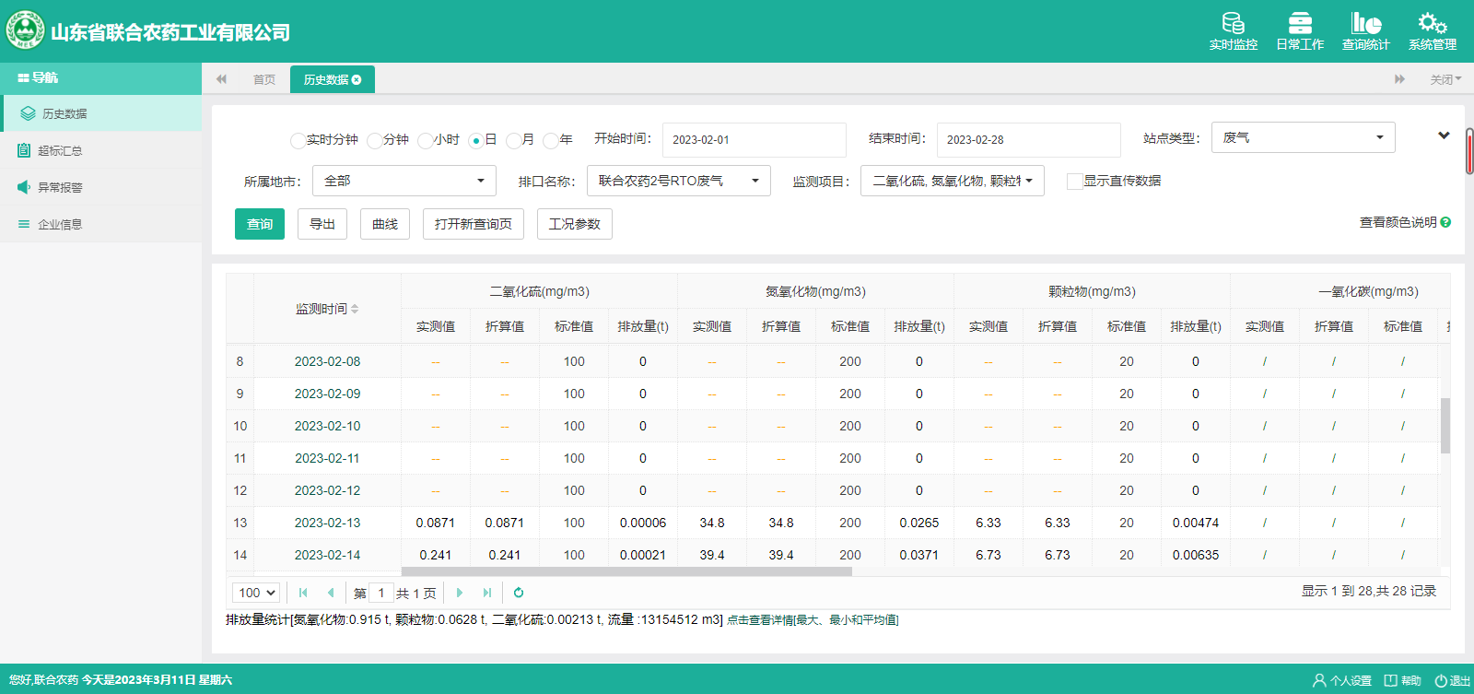Switch to the 首页 tab
This screenshot has height=694, width=1474.
[264, 79]
